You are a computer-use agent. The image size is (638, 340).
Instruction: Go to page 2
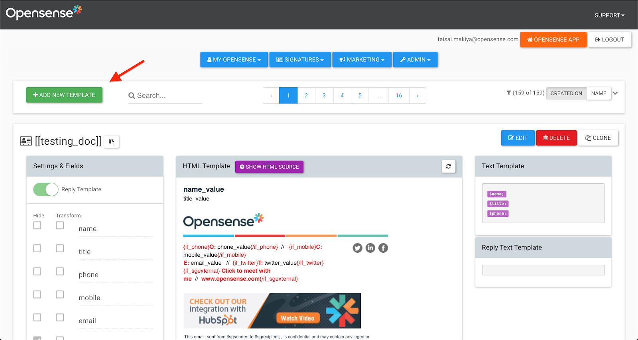click(306, 96)
